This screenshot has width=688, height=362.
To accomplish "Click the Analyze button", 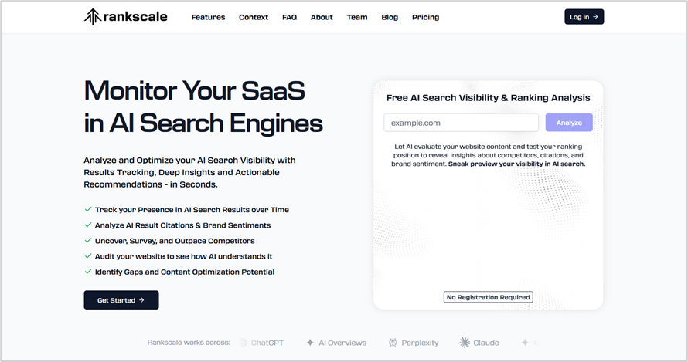I will tap(569, 123).
